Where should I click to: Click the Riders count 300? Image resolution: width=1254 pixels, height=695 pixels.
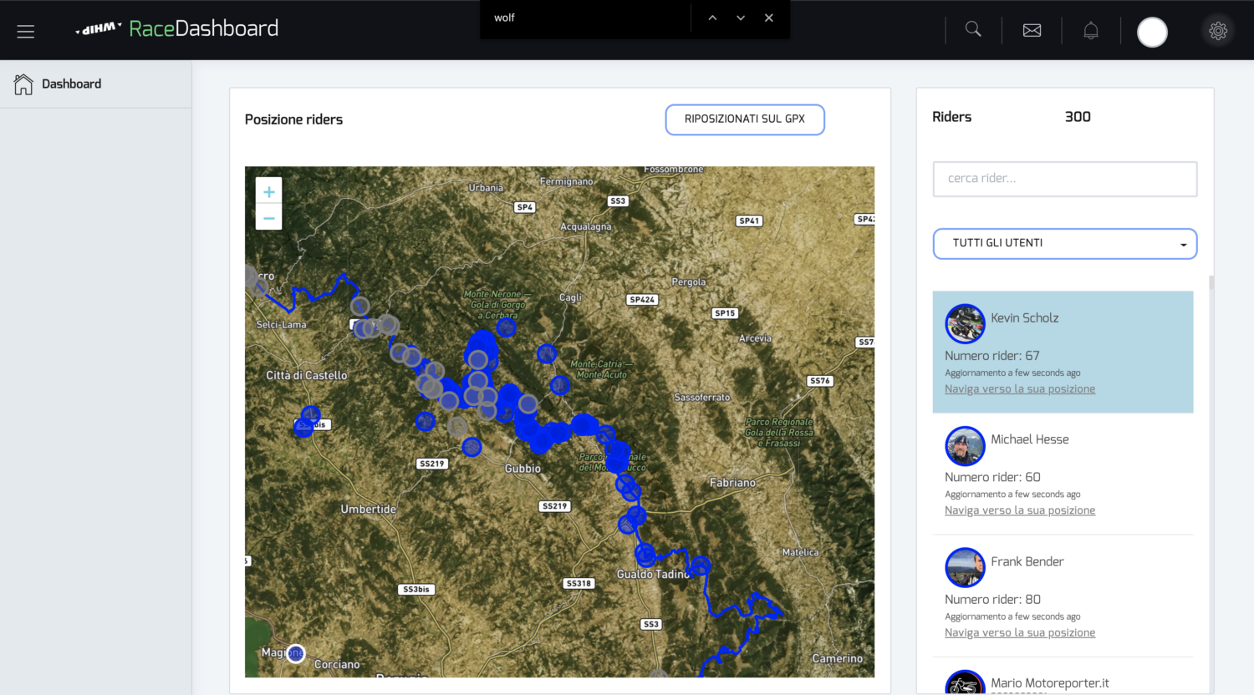click(1078, 117)
